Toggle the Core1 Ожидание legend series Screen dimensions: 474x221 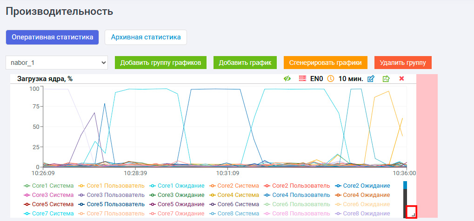click(177, 186)
